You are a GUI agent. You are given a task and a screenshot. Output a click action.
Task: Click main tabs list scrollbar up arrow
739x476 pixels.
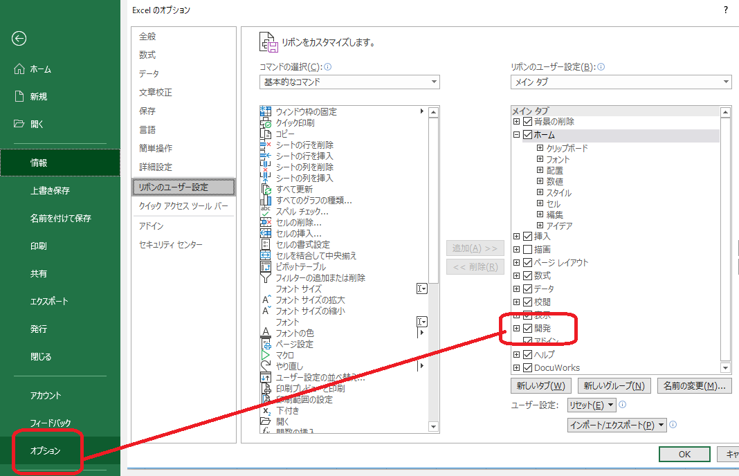(726, 112)
